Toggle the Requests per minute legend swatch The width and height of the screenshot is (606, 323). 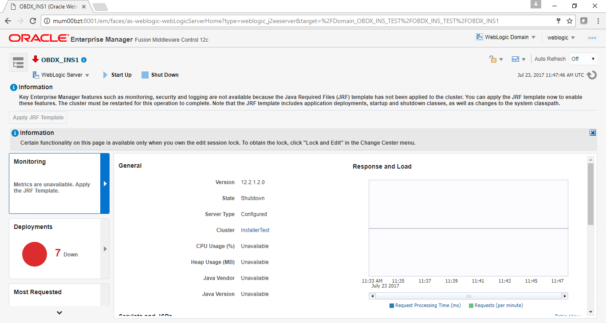coord(471,306)
